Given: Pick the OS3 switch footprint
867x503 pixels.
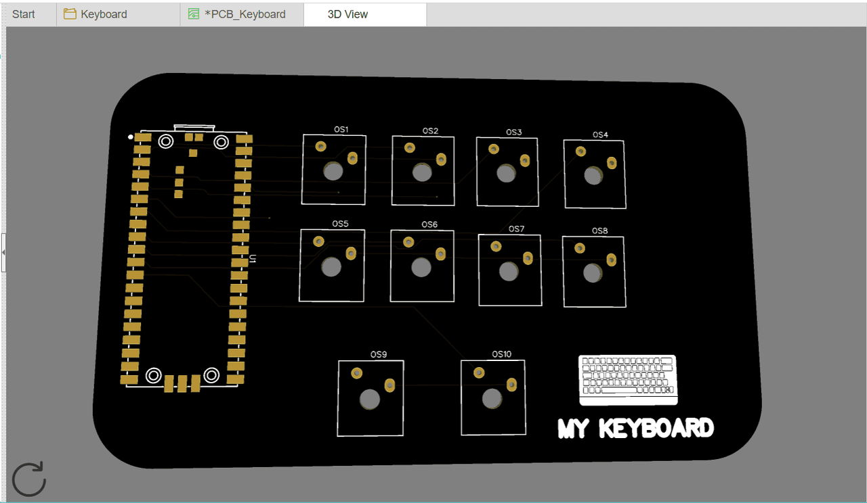Looking at the screenshot, I should point(507,172).
